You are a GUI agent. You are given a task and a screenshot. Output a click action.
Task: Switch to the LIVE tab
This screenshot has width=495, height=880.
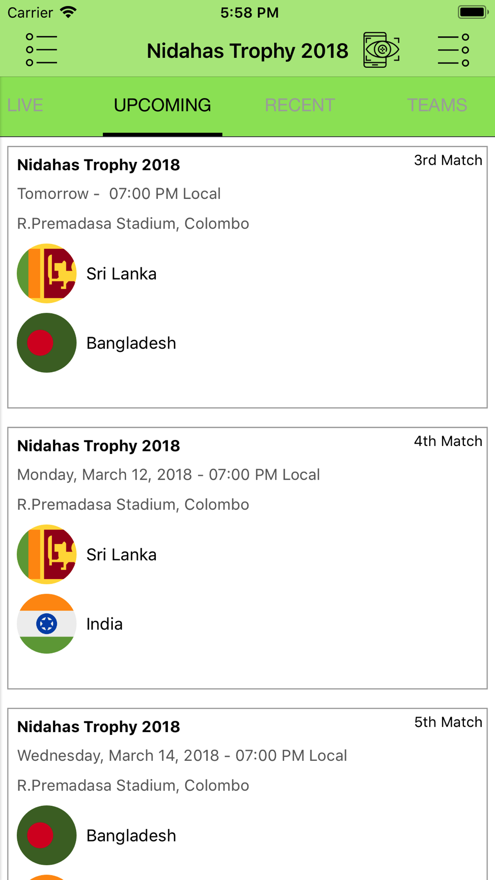(25, 105)
